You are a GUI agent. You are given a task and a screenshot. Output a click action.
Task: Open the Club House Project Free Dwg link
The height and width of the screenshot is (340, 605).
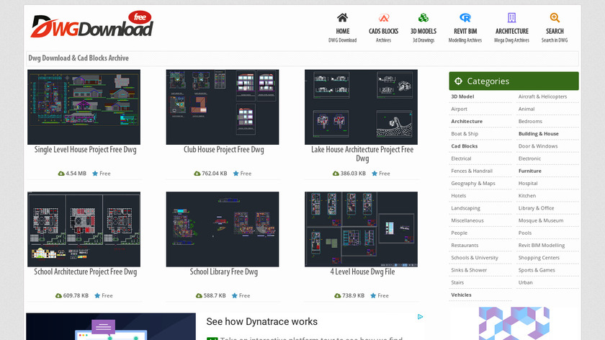pos(223,150)
